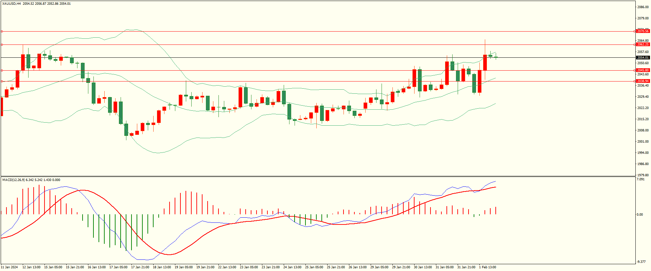The width and height of the screenshot is (651, 271).
Task: Click the 1986.80 price scale label
Action: (643, 164)
